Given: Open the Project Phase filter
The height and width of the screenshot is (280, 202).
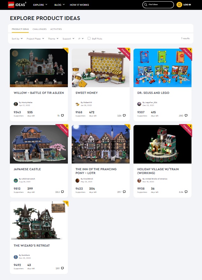Looking at the screenshot, I should tap(35, 38).
